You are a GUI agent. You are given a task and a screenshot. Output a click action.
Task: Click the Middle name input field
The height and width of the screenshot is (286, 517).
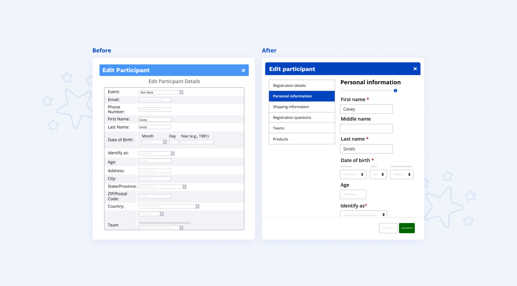click(366, 128)
